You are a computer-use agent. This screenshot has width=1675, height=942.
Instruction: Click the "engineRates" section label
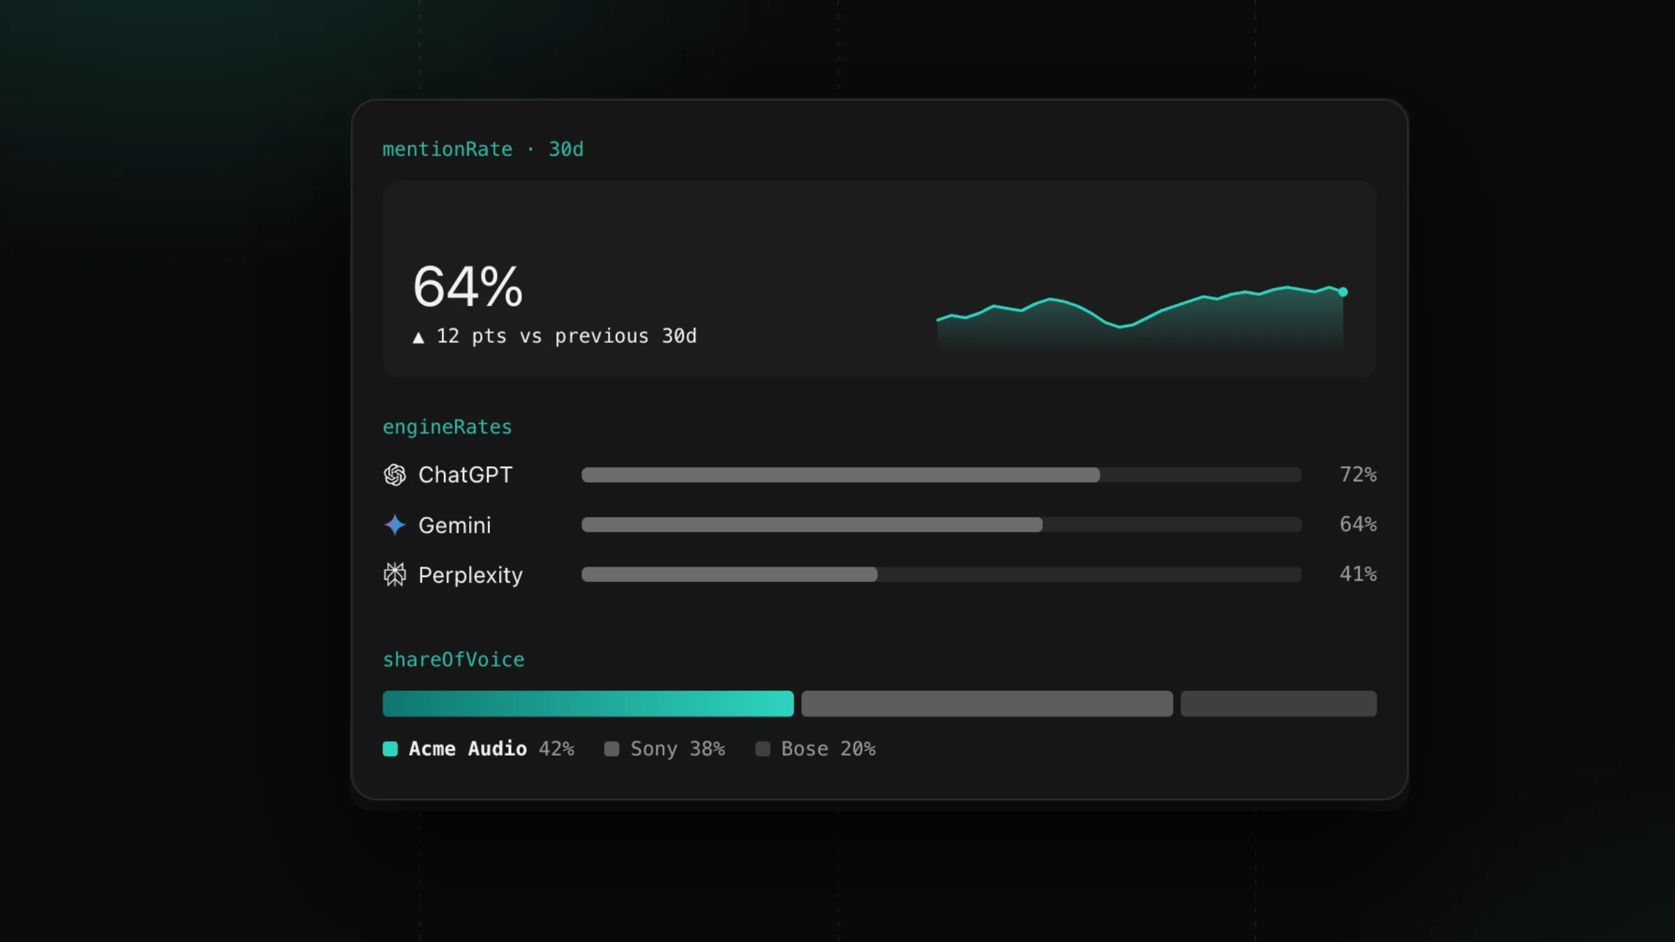[447, 427]
